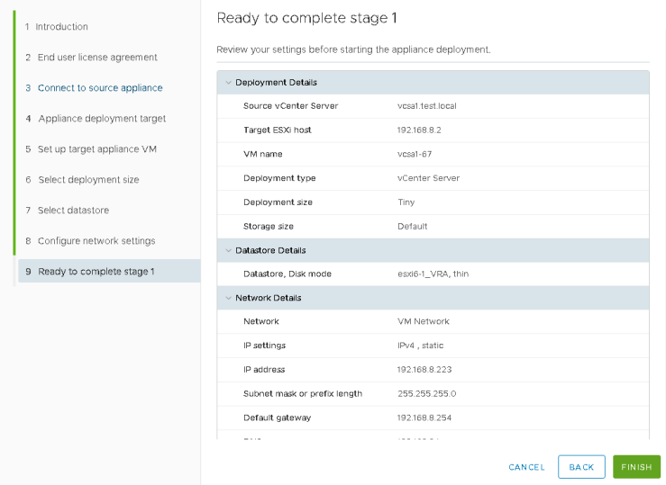Click the Finish button
666x485 pixels.
pyautogui.click(x=636, y=467)
